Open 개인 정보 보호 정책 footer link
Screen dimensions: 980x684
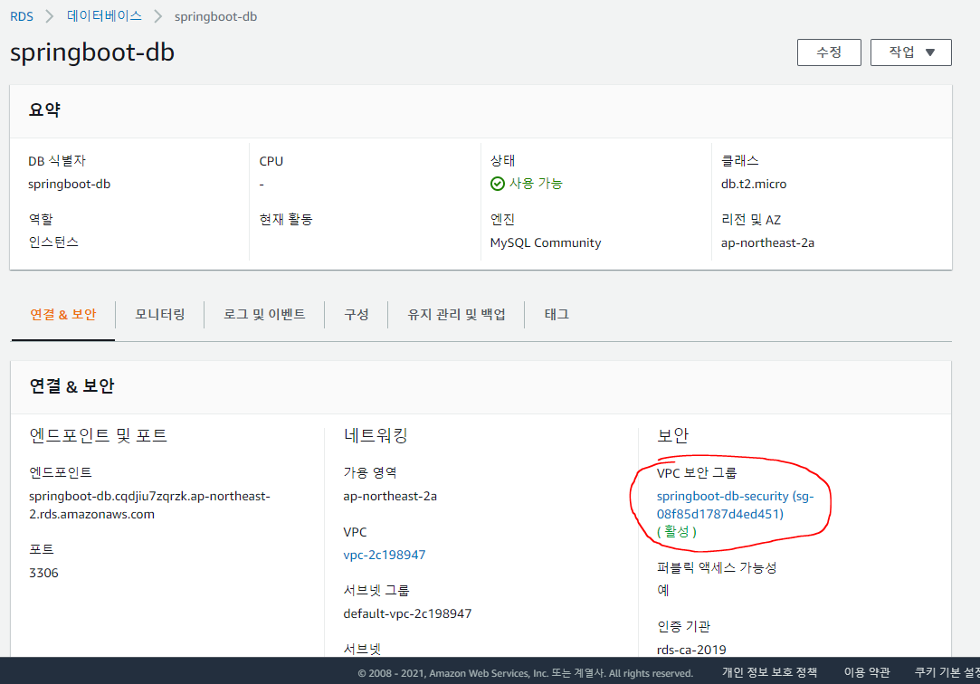(769, 672)
